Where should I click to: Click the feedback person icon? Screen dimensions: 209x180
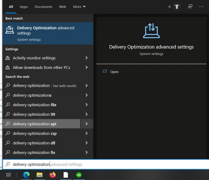[190, 7]
